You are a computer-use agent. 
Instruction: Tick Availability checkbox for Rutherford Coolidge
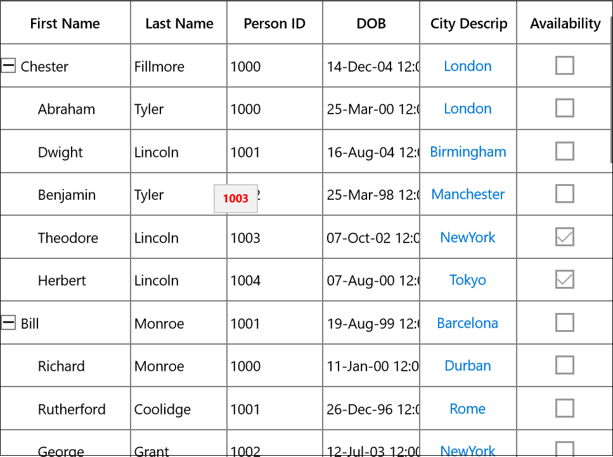point(565,408)
